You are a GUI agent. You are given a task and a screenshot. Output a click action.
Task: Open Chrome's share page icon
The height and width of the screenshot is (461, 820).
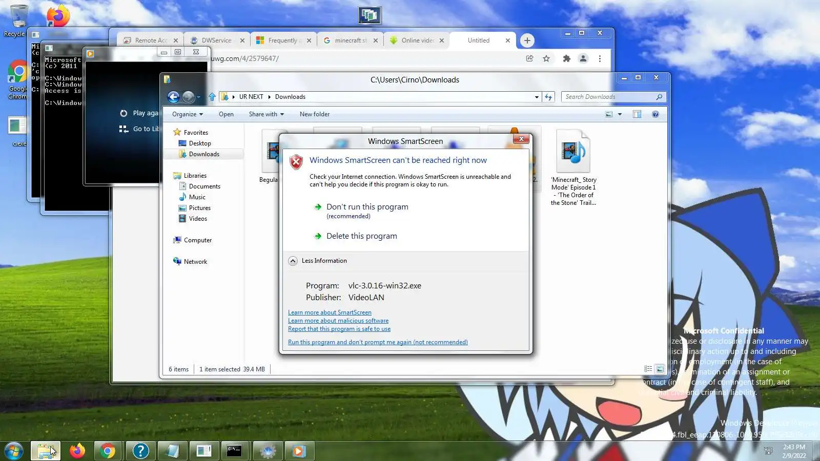[x=530, y=58]
